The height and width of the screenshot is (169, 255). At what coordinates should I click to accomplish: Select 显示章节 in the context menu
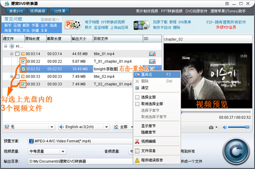[x=148, y=126]
